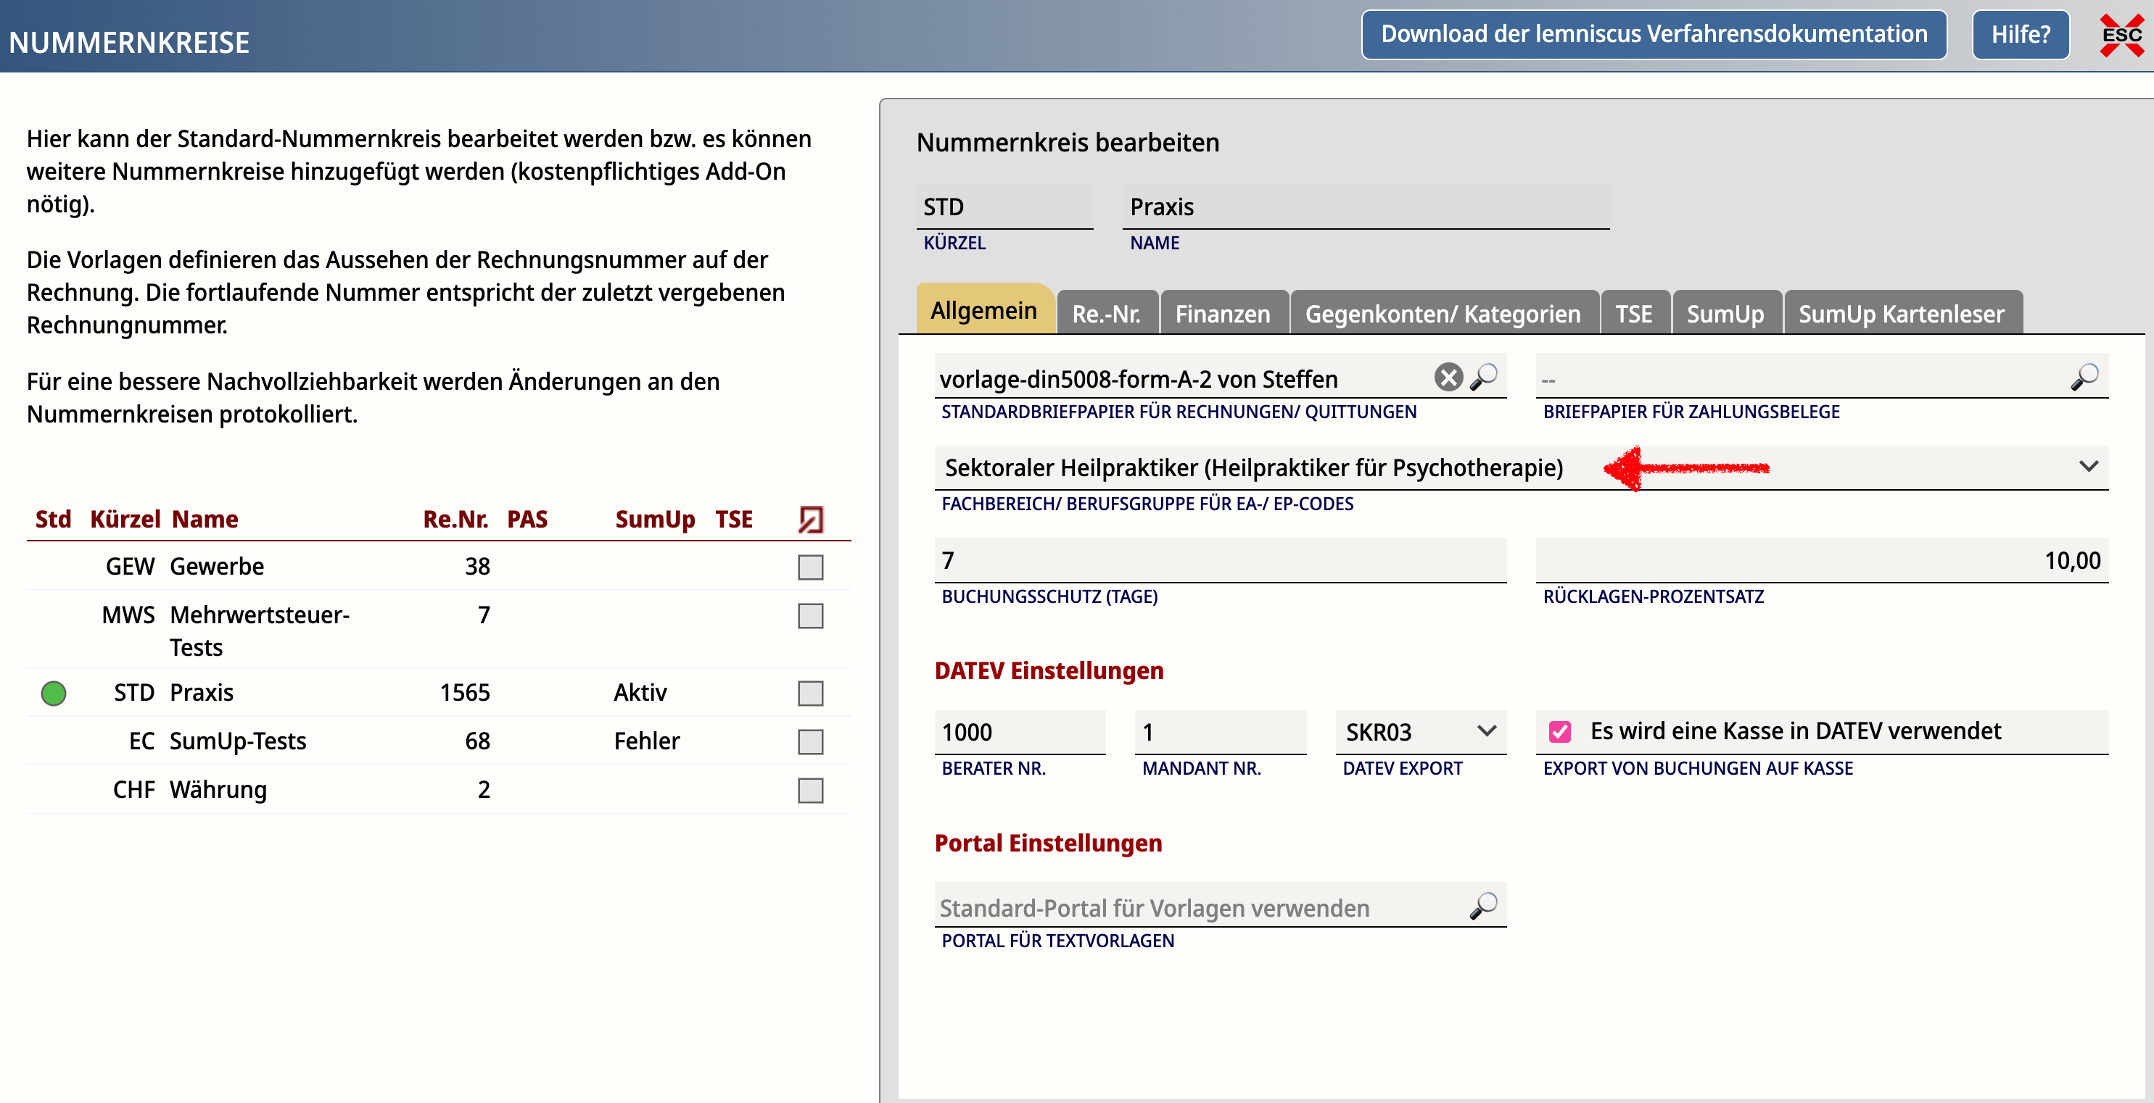Open the Hilfe? help dialog

tap(2021, 34)
